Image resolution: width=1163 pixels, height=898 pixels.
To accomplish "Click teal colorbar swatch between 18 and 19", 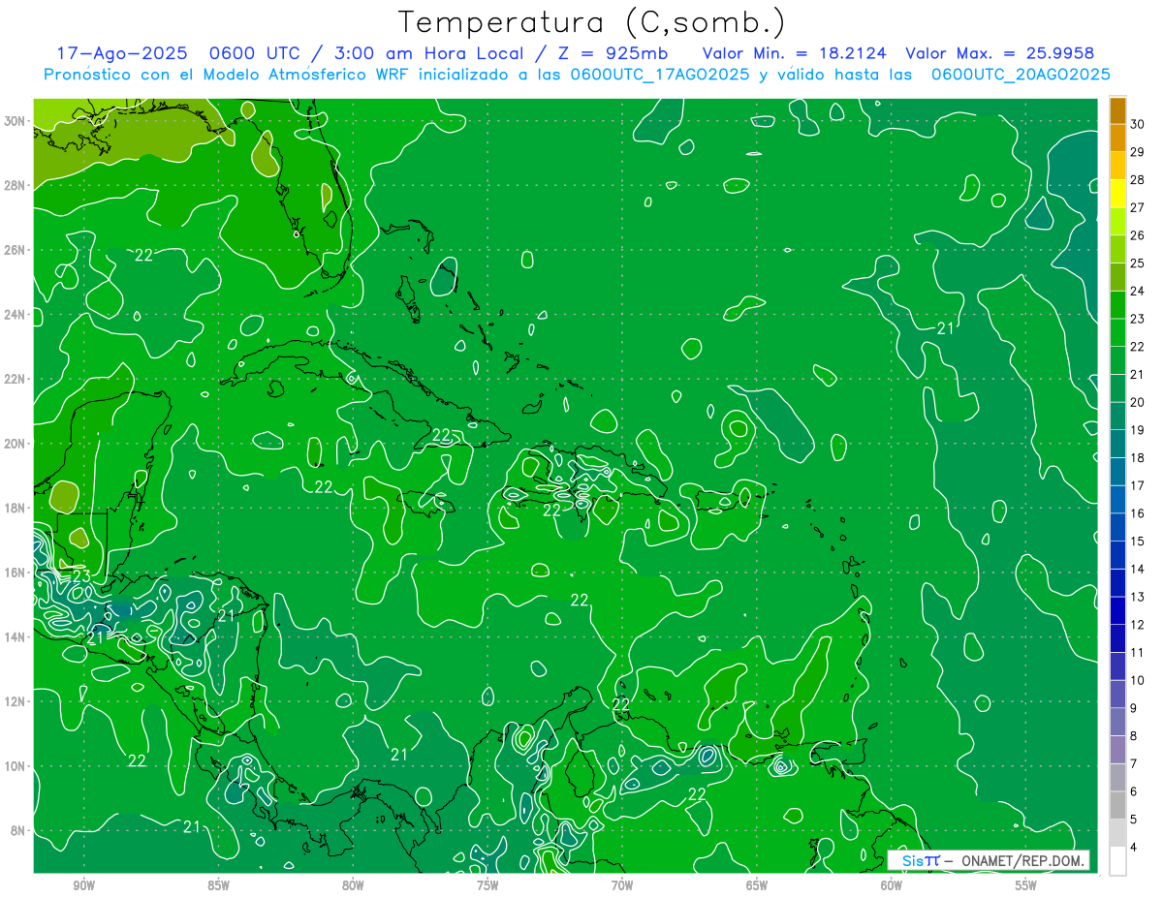I will click(x=1117, y=444).
